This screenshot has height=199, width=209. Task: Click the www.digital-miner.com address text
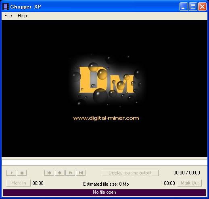pyautogui.click(x=106, y=118)
